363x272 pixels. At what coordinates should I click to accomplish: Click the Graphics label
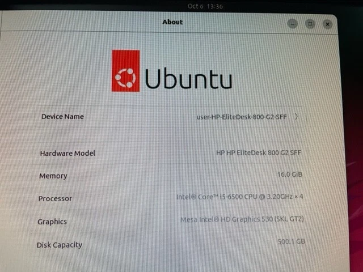point(52,222)
